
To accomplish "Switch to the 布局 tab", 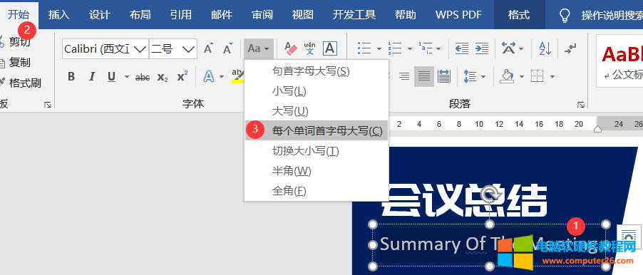I will click(x=140, y=15).
